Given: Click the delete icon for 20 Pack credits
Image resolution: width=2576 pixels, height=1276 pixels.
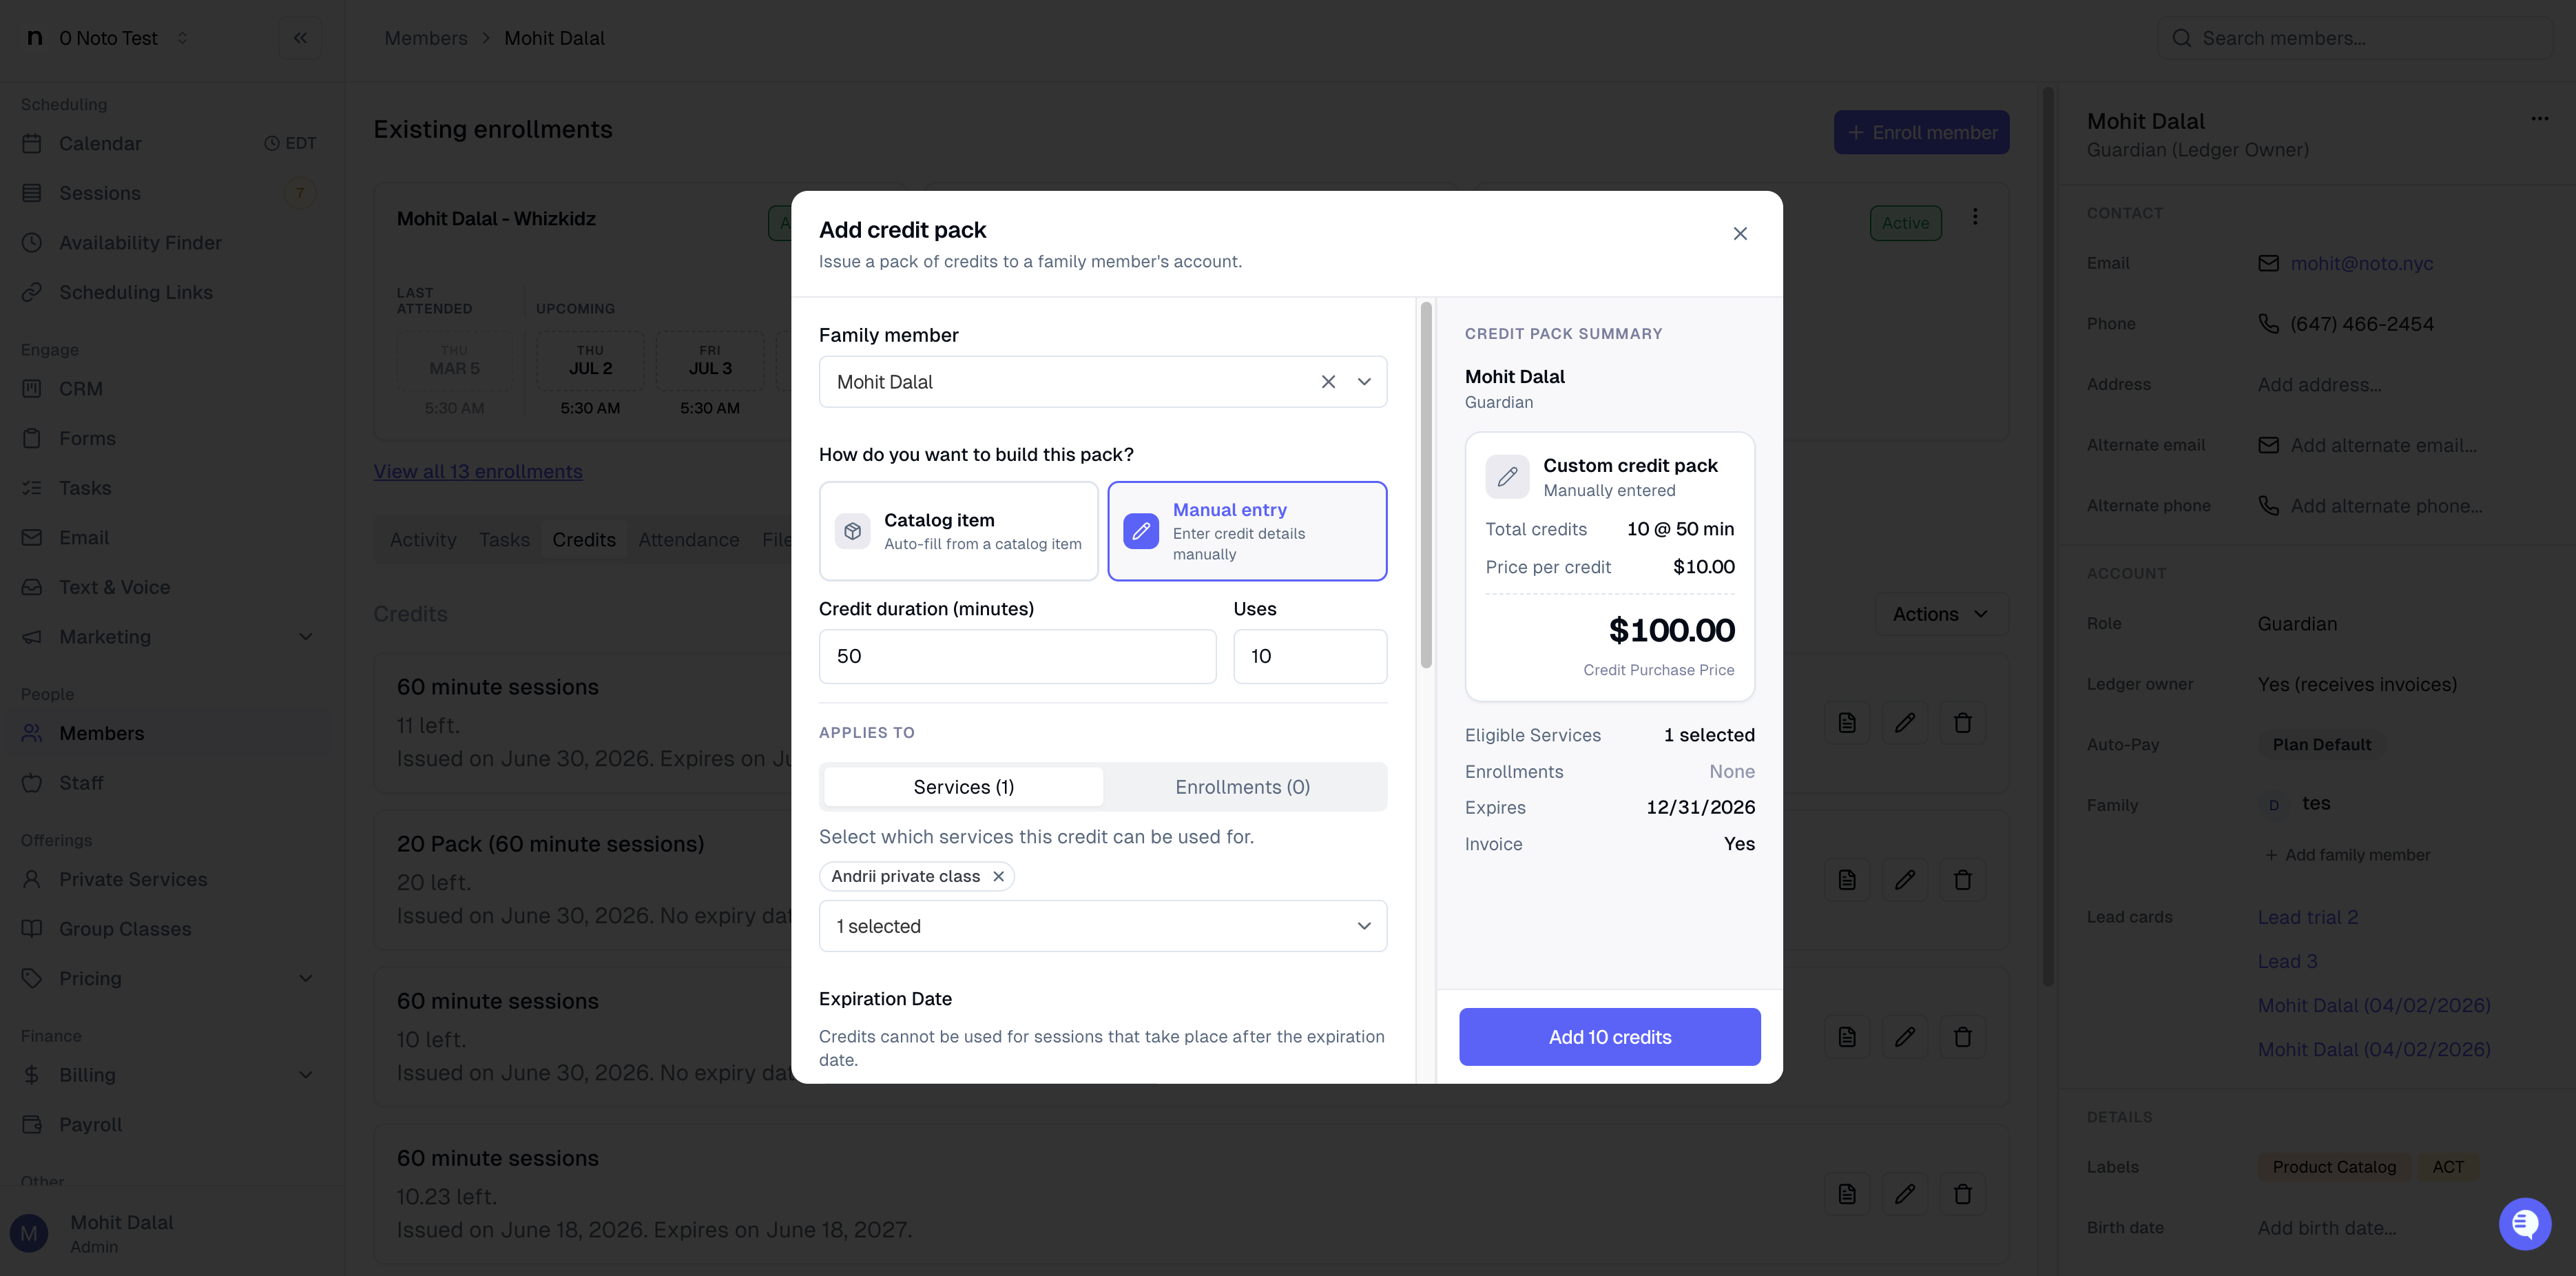Looking at the screenshot, I should (1962, 880).
